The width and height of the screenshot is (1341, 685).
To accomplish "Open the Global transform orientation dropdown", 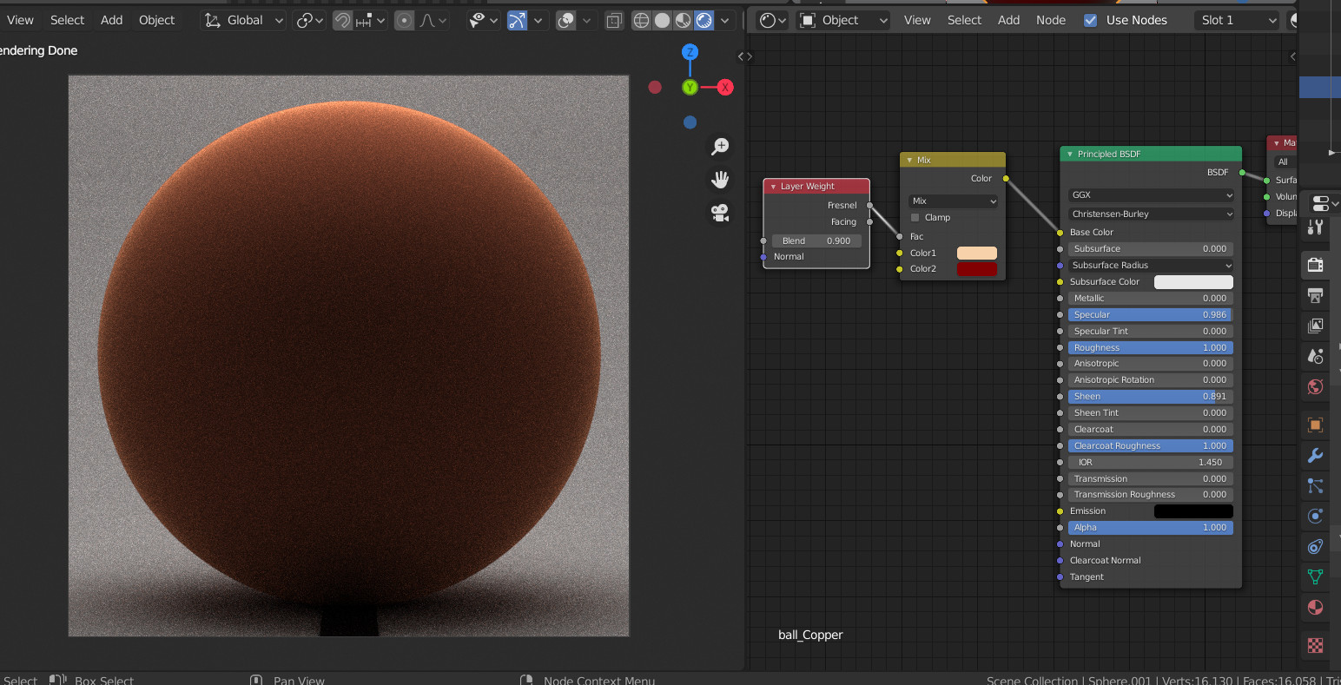I will tap(244, 20).
